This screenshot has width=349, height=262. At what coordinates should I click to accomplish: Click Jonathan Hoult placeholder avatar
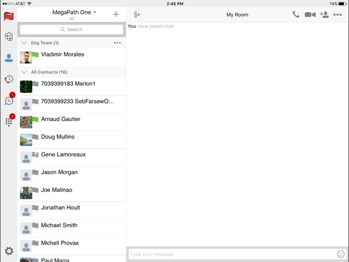point(26,211)
